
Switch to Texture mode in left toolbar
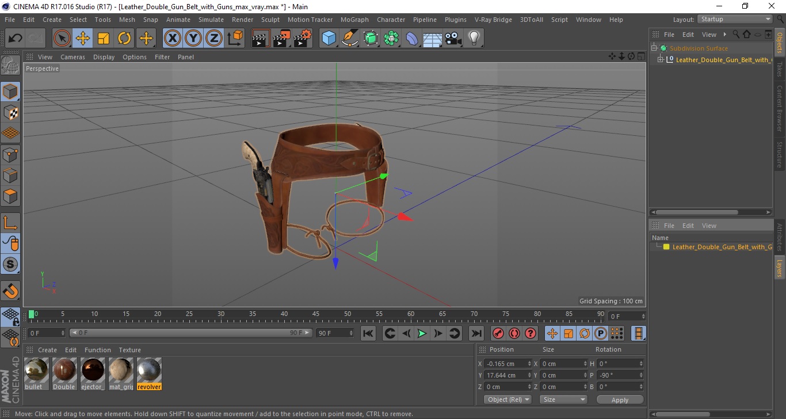click(x=10, y=112)
